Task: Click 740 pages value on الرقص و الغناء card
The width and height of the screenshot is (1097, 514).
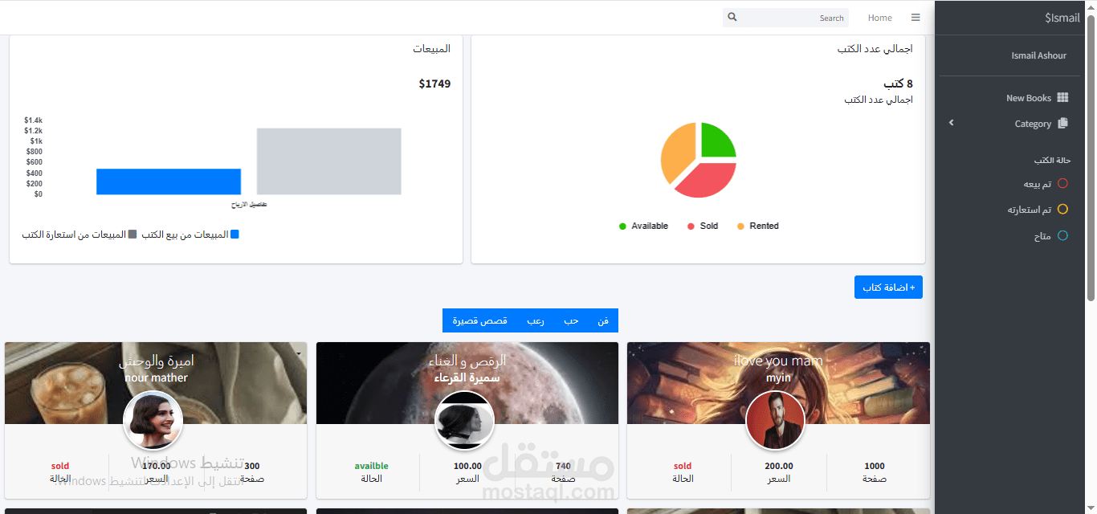Action: (x=563, y=466)
